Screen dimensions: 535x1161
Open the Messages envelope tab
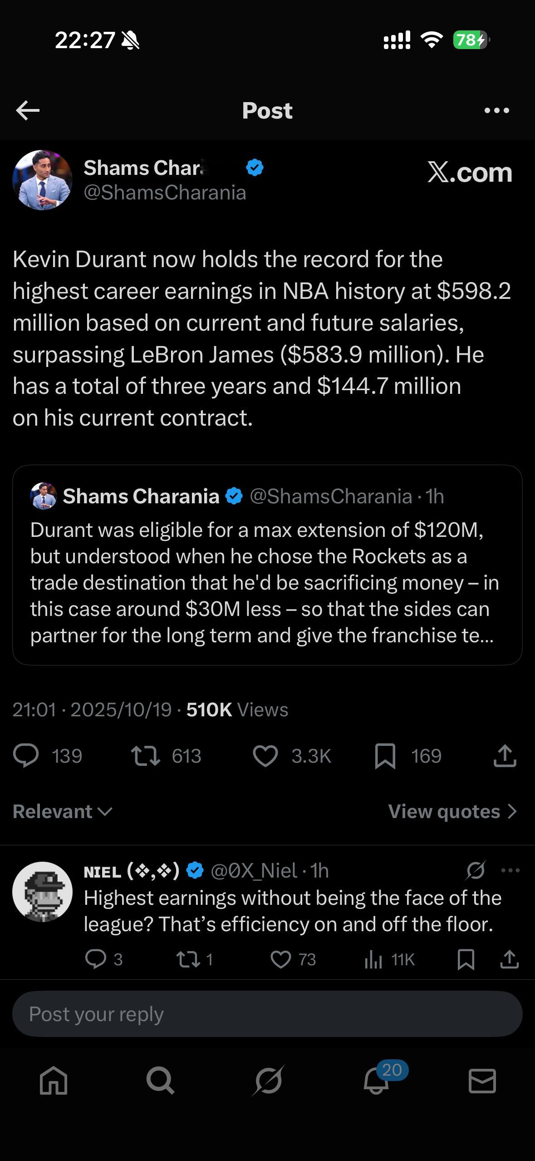tap(482, 1080)
